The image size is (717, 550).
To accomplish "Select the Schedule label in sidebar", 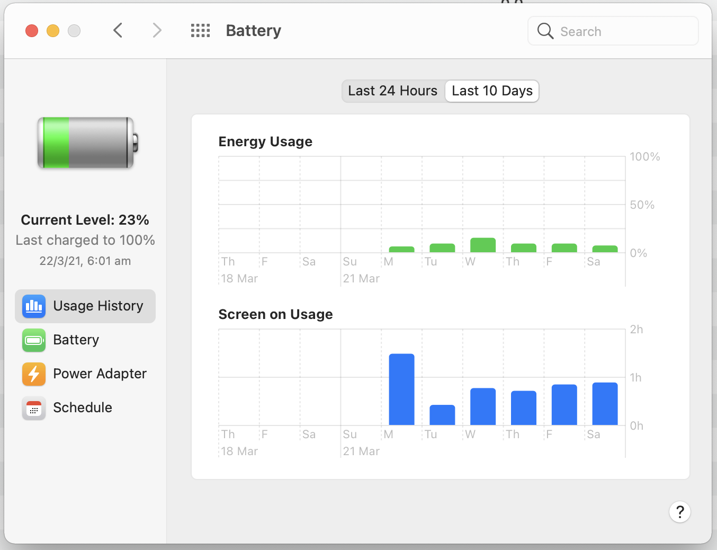I will (83, 407).
